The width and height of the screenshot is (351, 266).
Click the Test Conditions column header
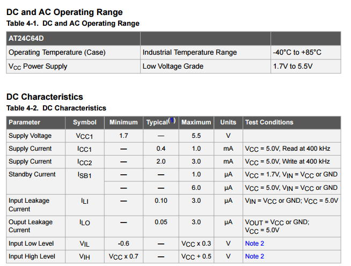click(269, 122)
